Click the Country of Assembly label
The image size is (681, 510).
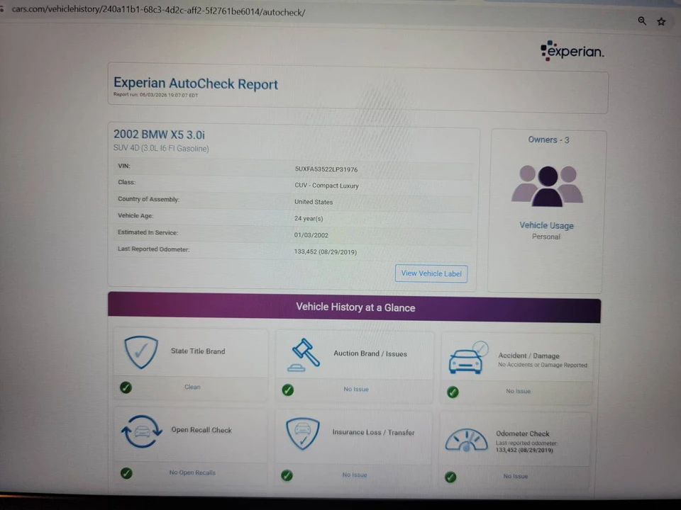pyautogui.click(x=148, y=199)
